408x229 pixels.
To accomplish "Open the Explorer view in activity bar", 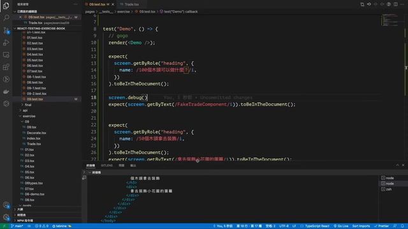I will pos(6,6).
